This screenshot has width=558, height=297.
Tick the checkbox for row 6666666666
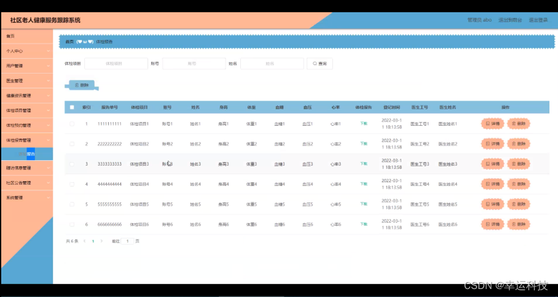[72, 225]
